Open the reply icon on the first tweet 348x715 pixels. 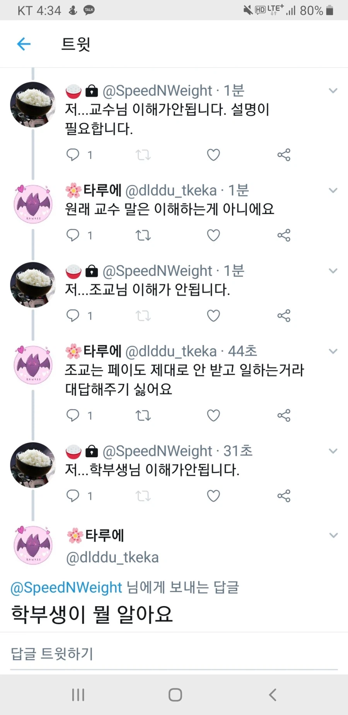[73, 155]
